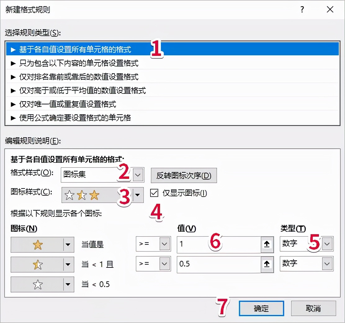The height and width of the screenshot is (323, 345).
Task: Open the second row 数字 type dropdown
Action: coord(307,263)
